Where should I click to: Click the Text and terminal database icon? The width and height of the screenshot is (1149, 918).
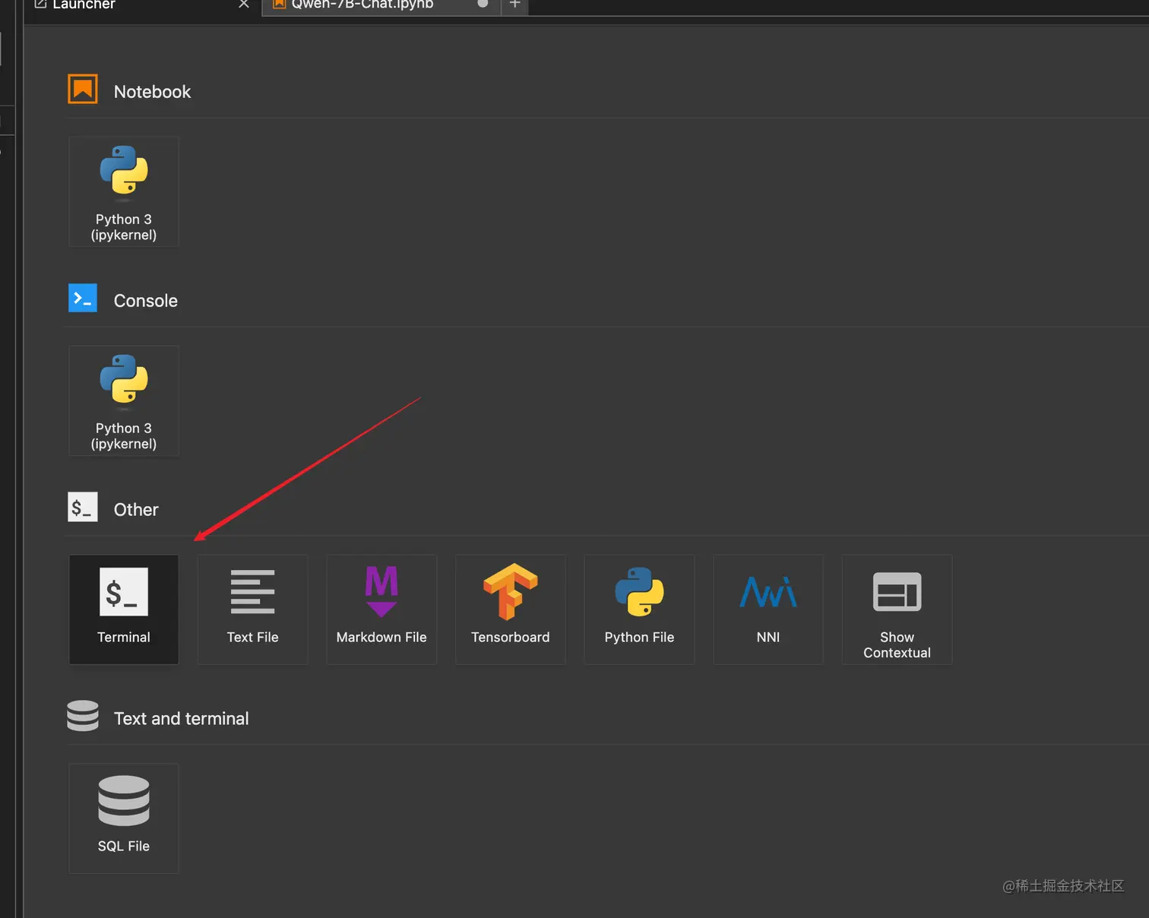point(83,716)
